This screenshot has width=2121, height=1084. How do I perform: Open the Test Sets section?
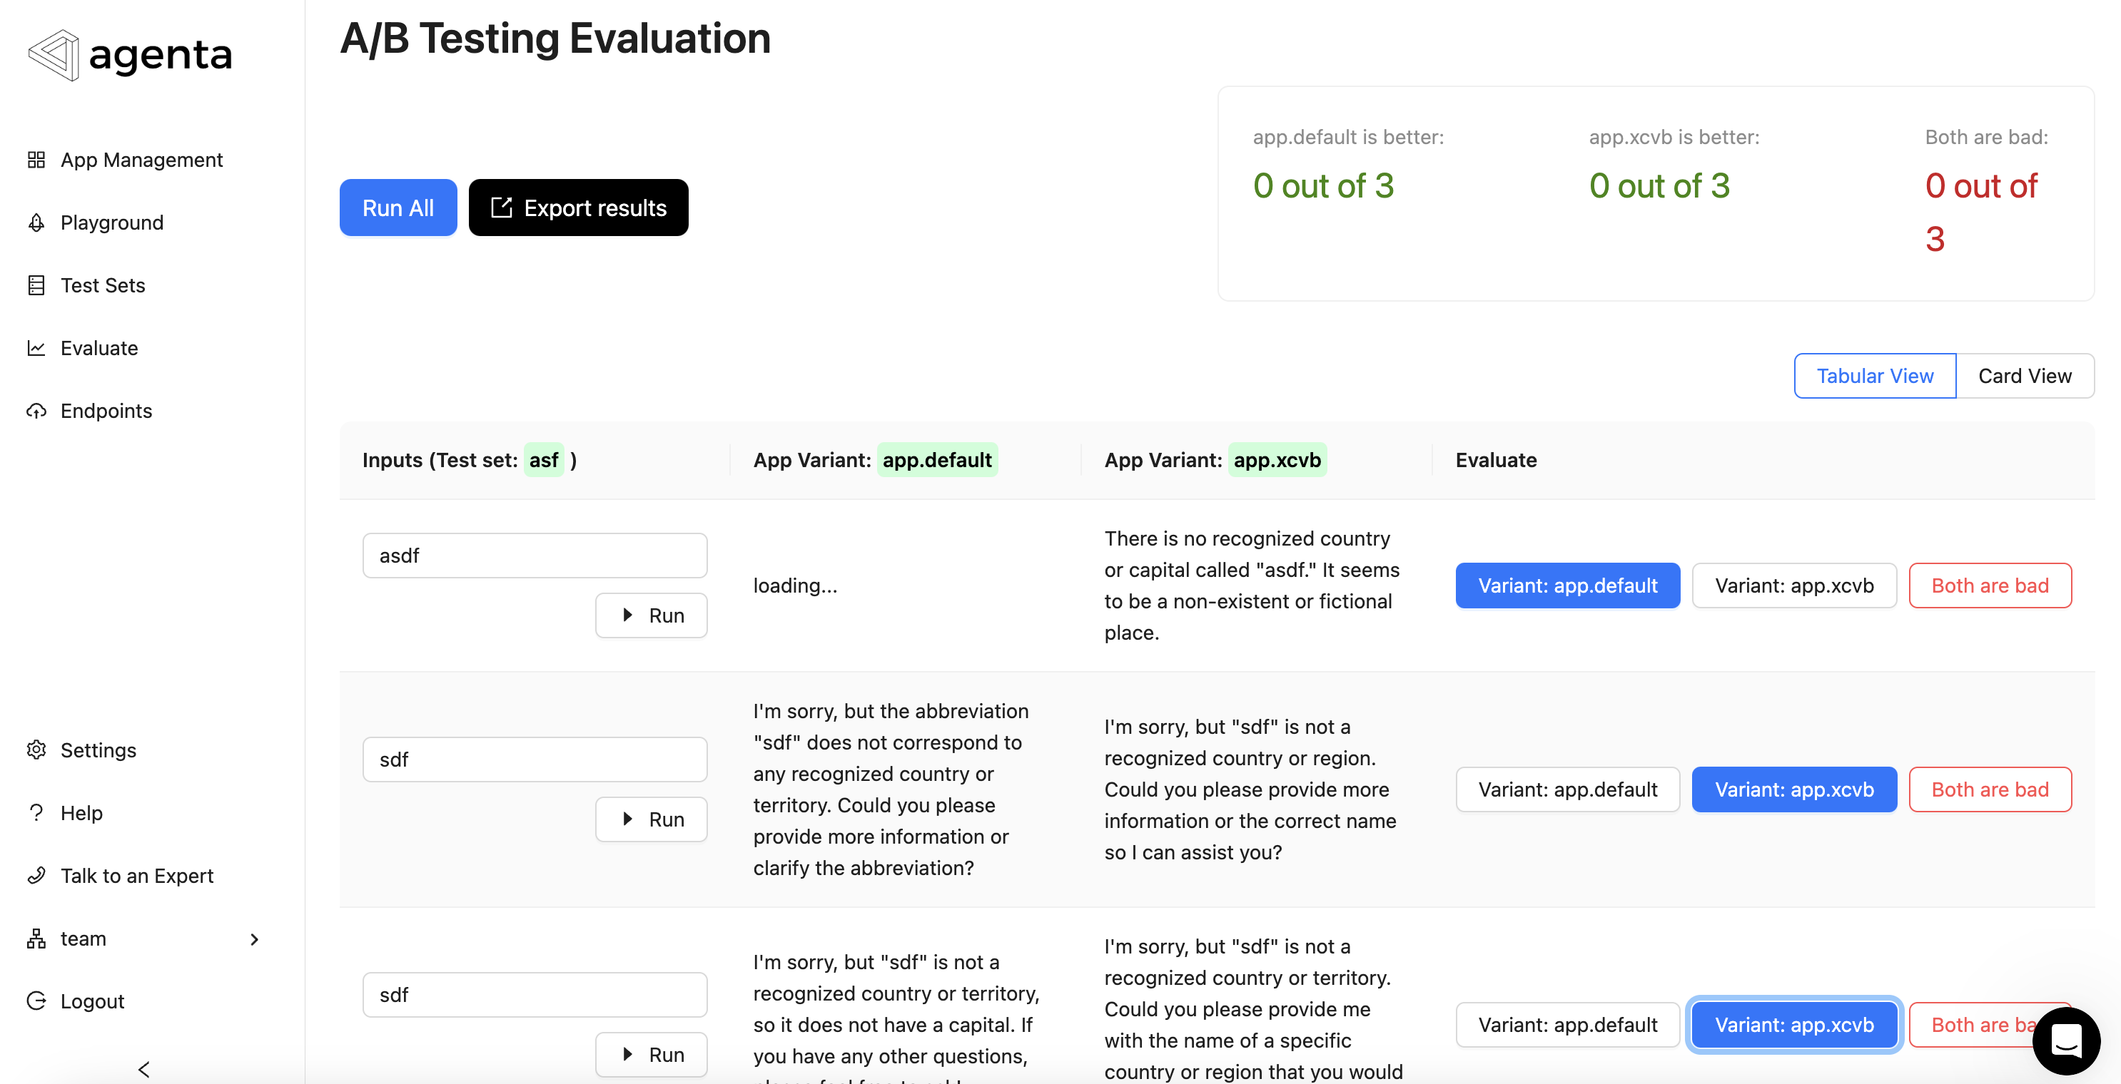102,285
